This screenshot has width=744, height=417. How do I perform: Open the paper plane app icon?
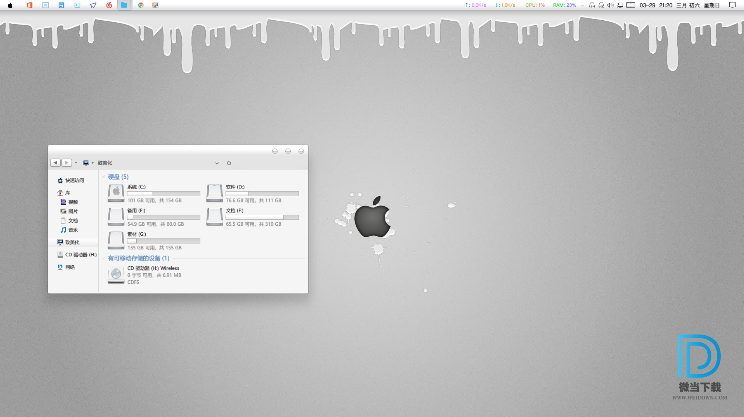pyautogui.click(x=93, y=5)
